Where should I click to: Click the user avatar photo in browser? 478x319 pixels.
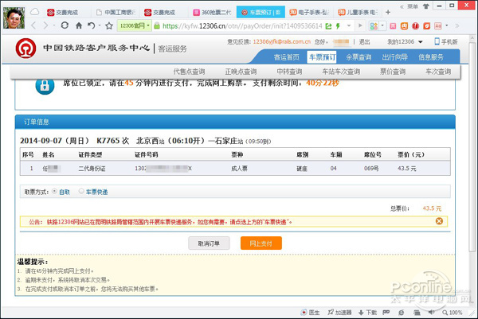(14, 18)
